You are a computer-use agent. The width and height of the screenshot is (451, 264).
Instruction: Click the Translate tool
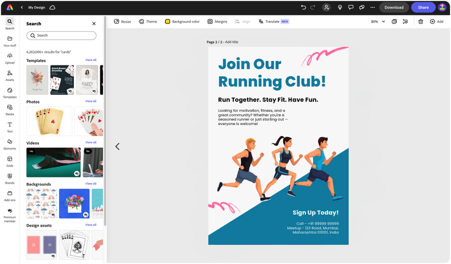(273, 22)
